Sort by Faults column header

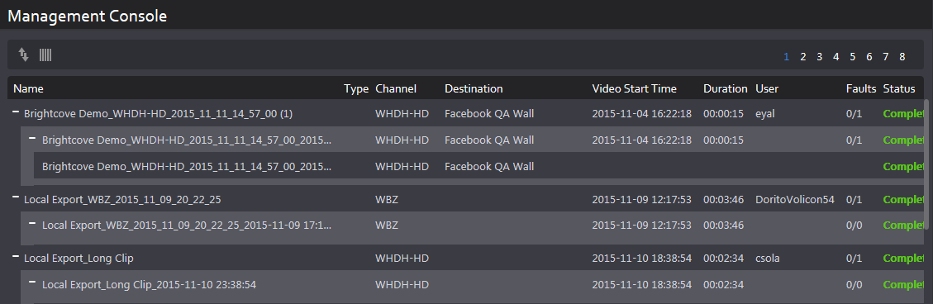point(861,88)
